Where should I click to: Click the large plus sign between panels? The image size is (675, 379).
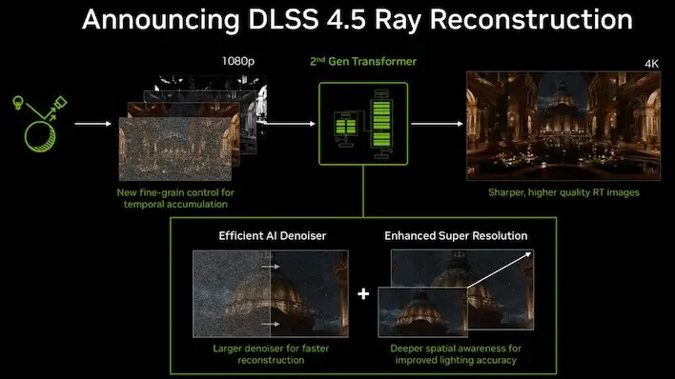pos(363,294)
